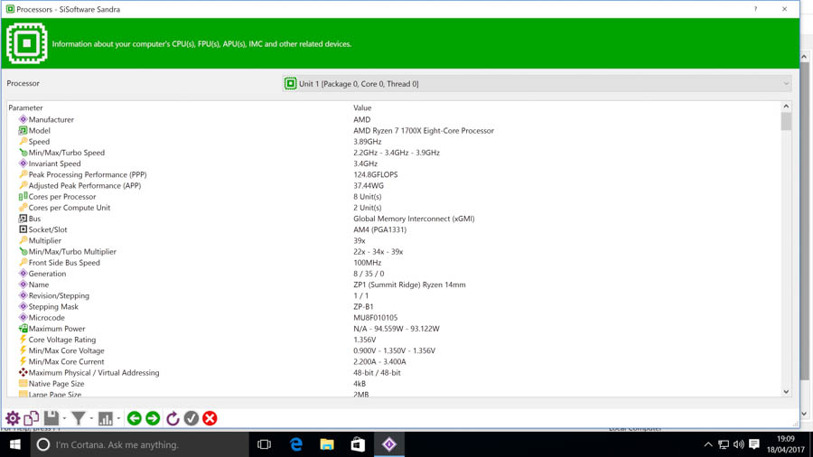
Task: Click the AMD Ryzen 7 1700X model value
Action: point(424,131)
